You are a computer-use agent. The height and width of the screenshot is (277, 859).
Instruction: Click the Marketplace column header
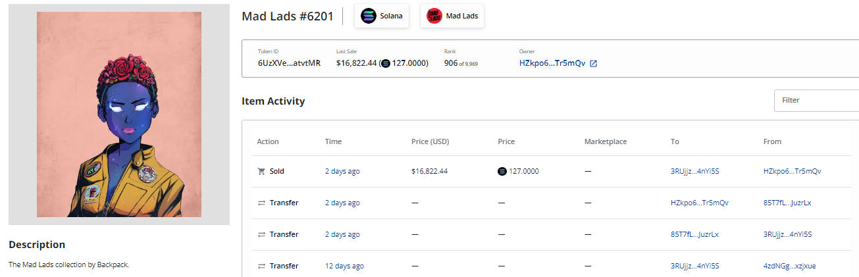[x=606, y=141]
